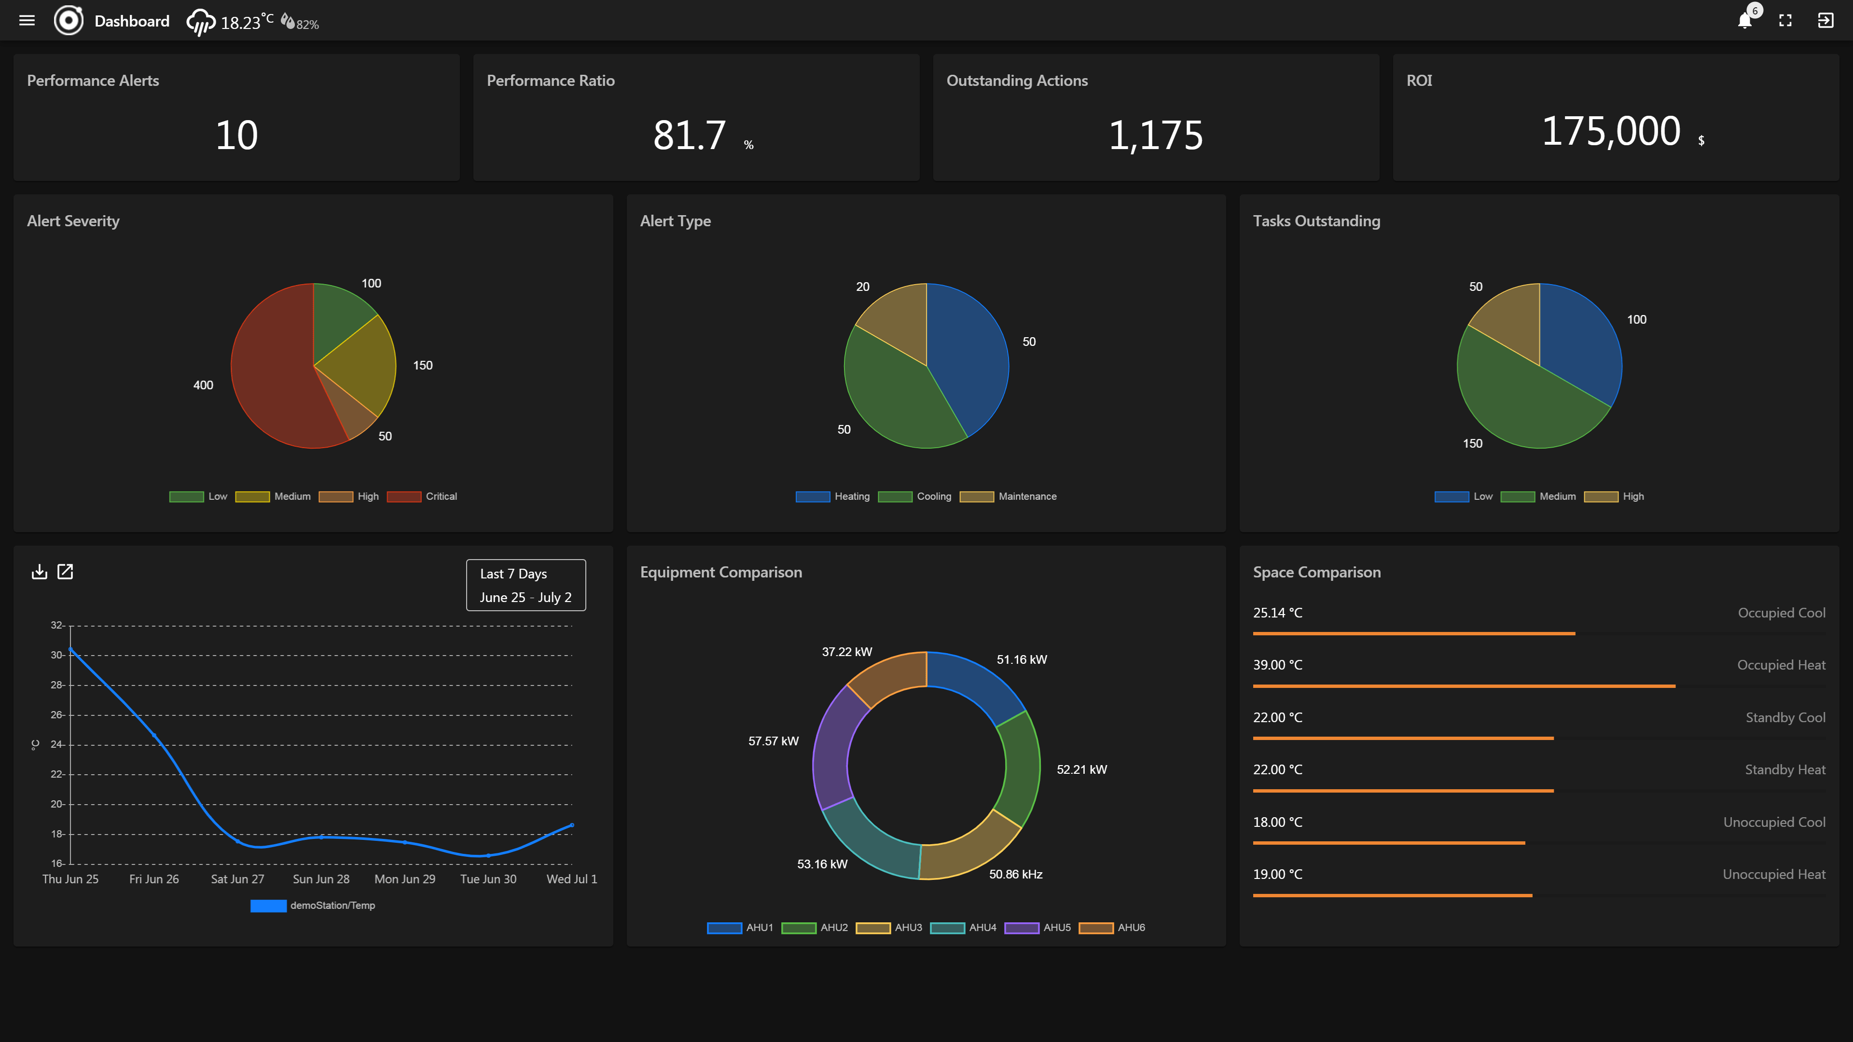Image resolution: width=1853 pixels, height=1042 pixels.
Task: Open the Last 7 Days date range selector
Action: [526, 585]
